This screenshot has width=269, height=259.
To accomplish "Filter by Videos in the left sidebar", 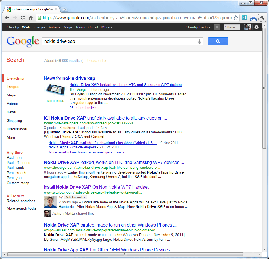I will tap(12, 104).
